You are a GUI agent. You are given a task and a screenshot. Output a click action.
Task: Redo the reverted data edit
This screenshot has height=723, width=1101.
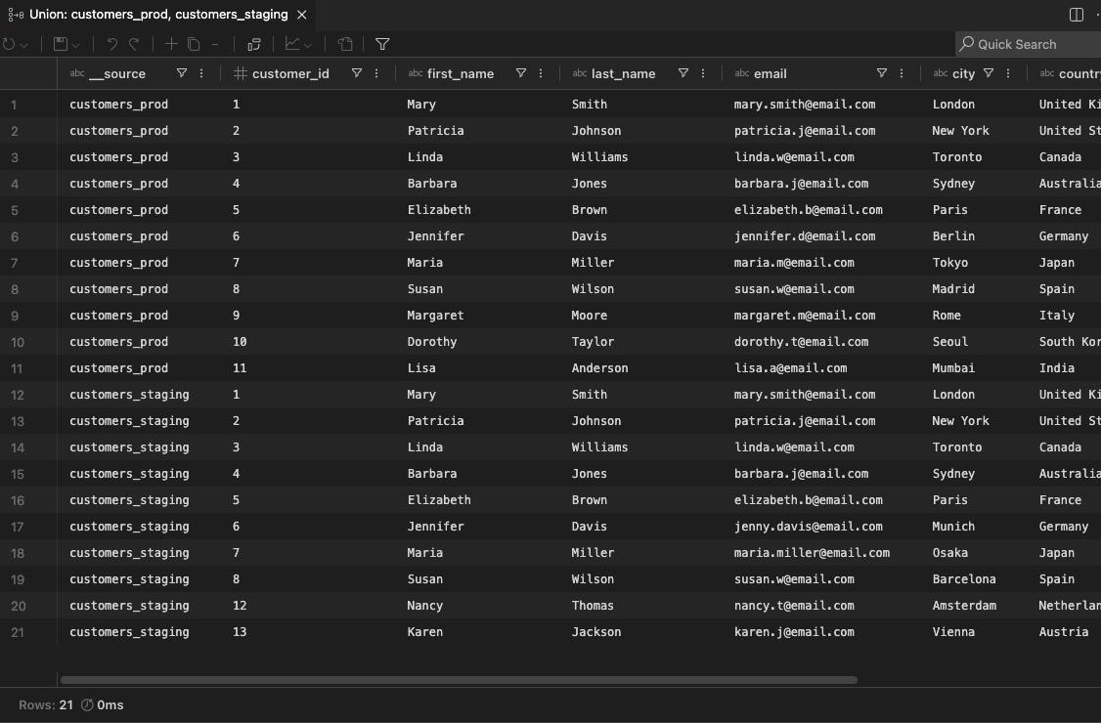[x=133, y=44]
